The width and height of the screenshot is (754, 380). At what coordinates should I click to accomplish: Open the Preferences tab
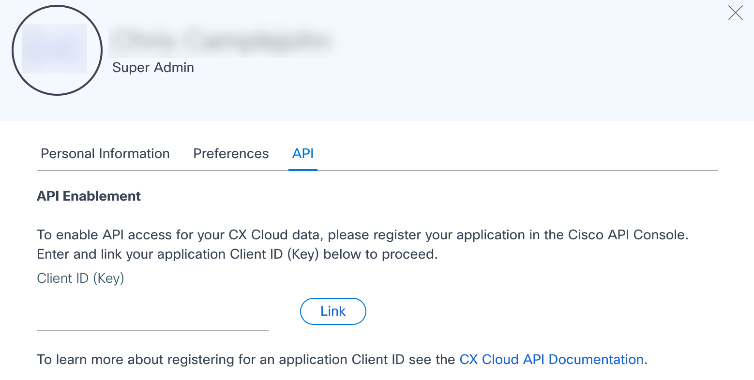pos(231,153)
